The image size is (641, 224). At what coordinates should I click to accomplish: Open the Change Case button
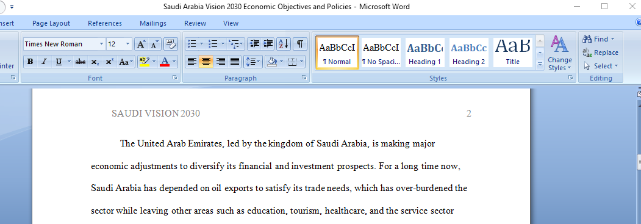[x=126, y=62]
